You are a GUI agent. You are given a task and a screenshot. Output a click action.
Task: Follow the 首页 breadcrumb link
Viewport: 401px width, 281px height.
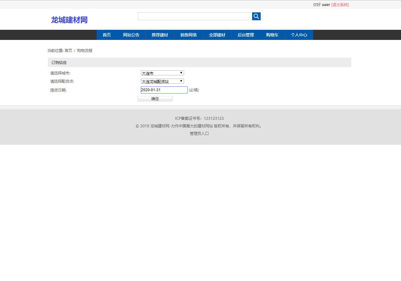pos(68,50)
